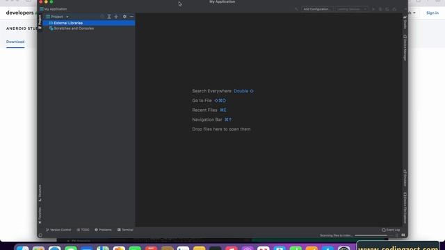445x250 pixels.
Task: Select the External Libraries tree row
Action: 89,23
